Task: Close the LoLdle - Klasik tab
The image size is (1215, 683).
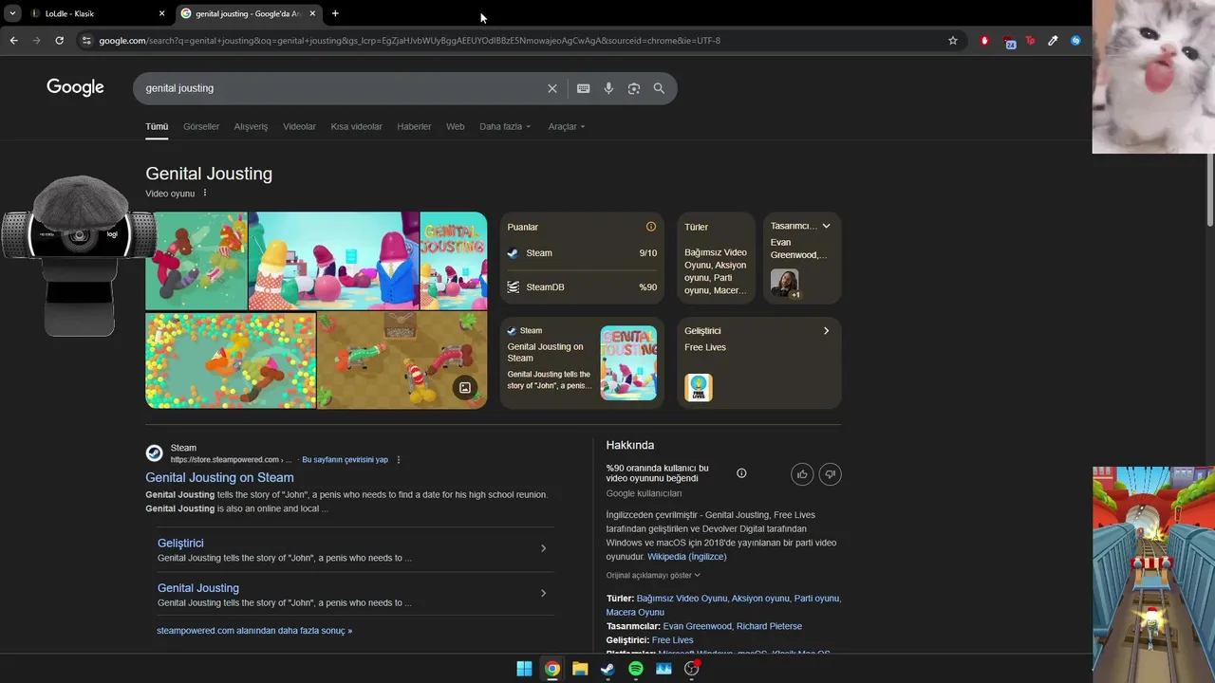Action: (x=161, y=13)
